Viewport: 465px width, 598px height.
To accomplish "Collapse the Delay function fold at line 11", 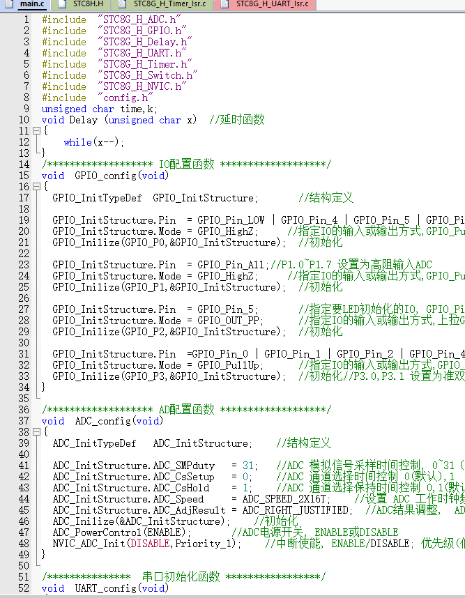I will click(37, 131).
